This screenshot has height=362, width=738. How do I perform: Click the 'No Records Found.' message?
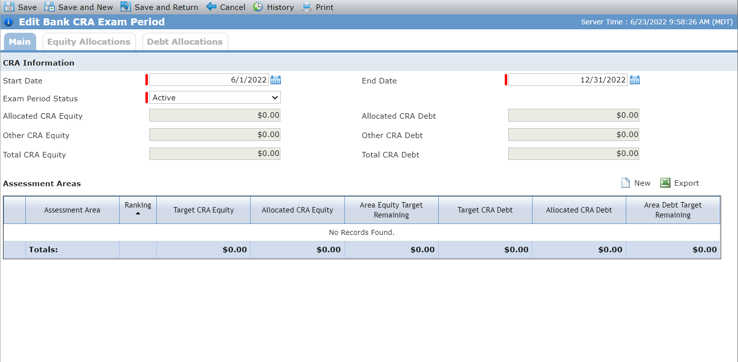362,232
